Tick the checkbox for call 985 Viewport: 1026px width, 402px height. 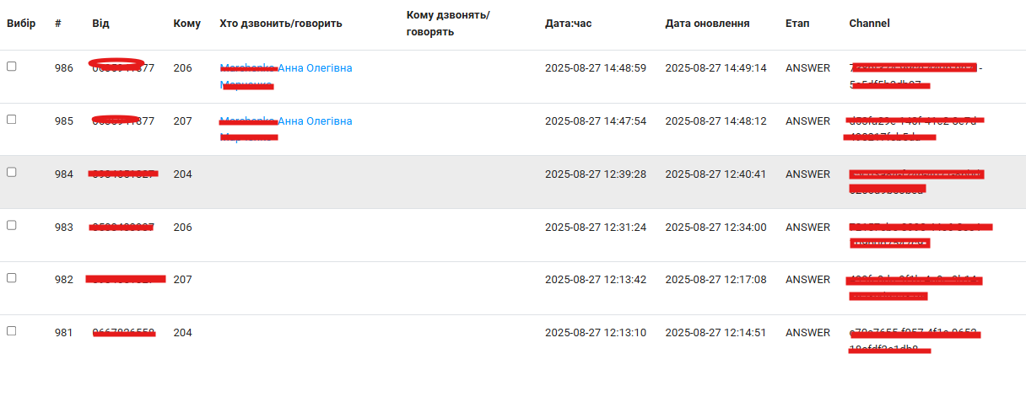click(12, 120)
